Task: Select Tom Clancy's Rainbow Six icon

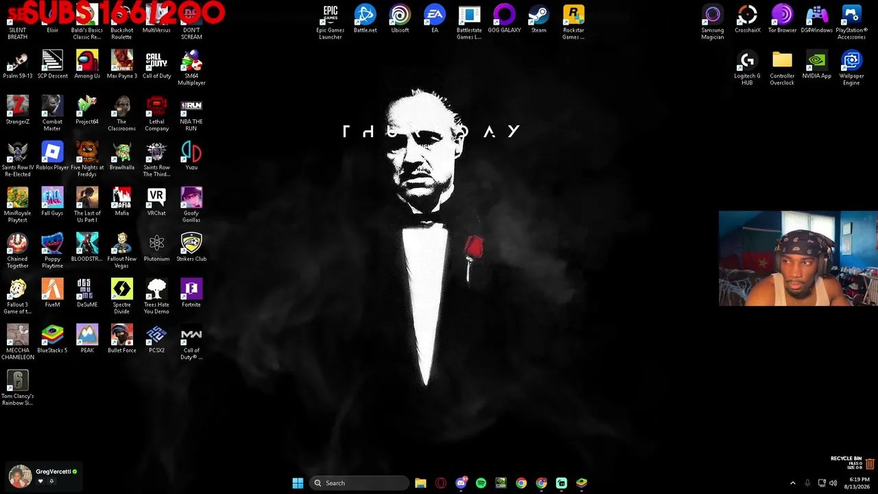Action: click(x=17, y=388)
